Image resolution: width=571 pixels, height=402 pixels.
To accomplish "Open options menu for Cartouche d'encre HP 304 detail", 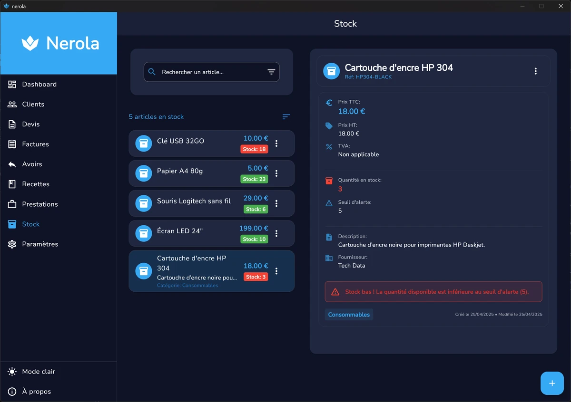I will click(535, 71).
